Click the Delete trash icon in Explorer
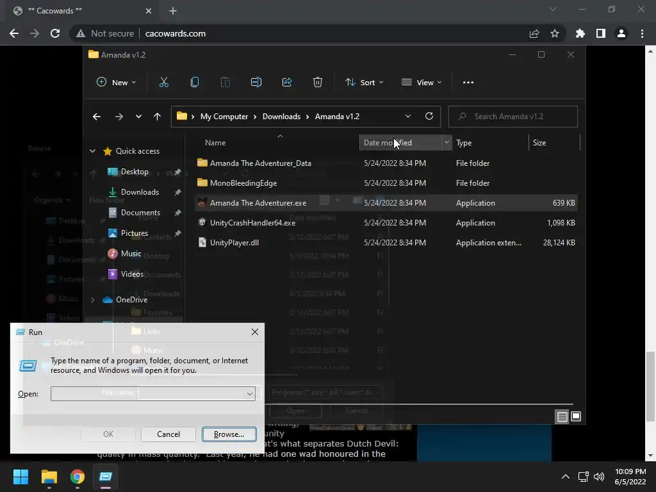Image resolution: width=656 pixels, height=492 pixels. [x=318, y=83]
